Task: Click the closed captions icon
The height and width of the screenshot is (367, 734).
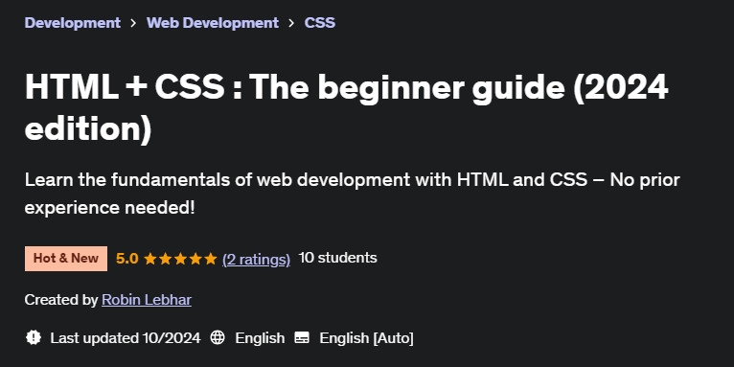Action: coord(302,337)
